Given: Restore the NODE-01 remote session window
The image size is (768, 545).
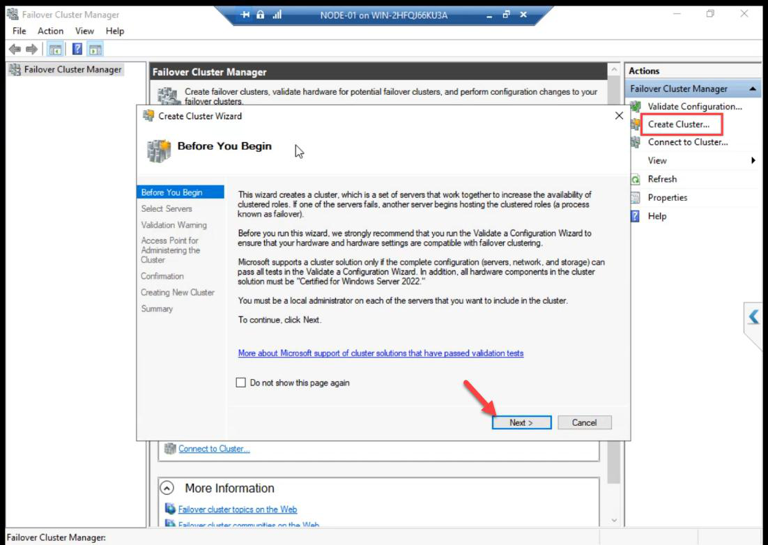Looking at the screenshot, I should (x=506, y=15).
